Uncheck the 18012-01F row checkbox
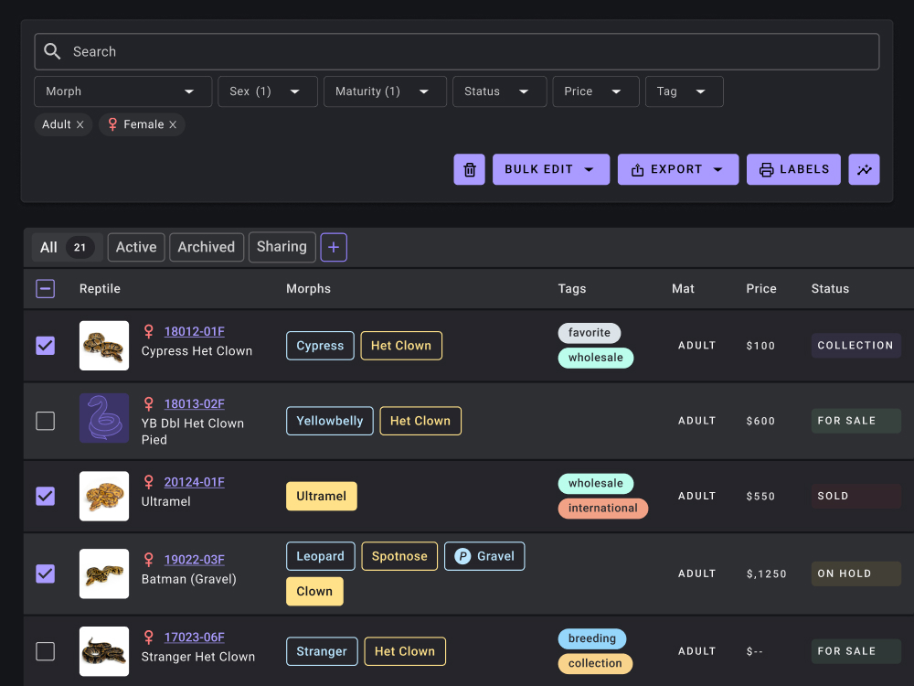Viewport: 914px width, 686px height. [x=45, y=346]
